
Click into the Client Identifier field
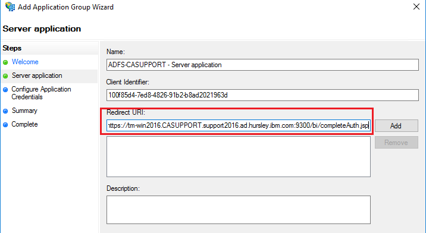262,95
